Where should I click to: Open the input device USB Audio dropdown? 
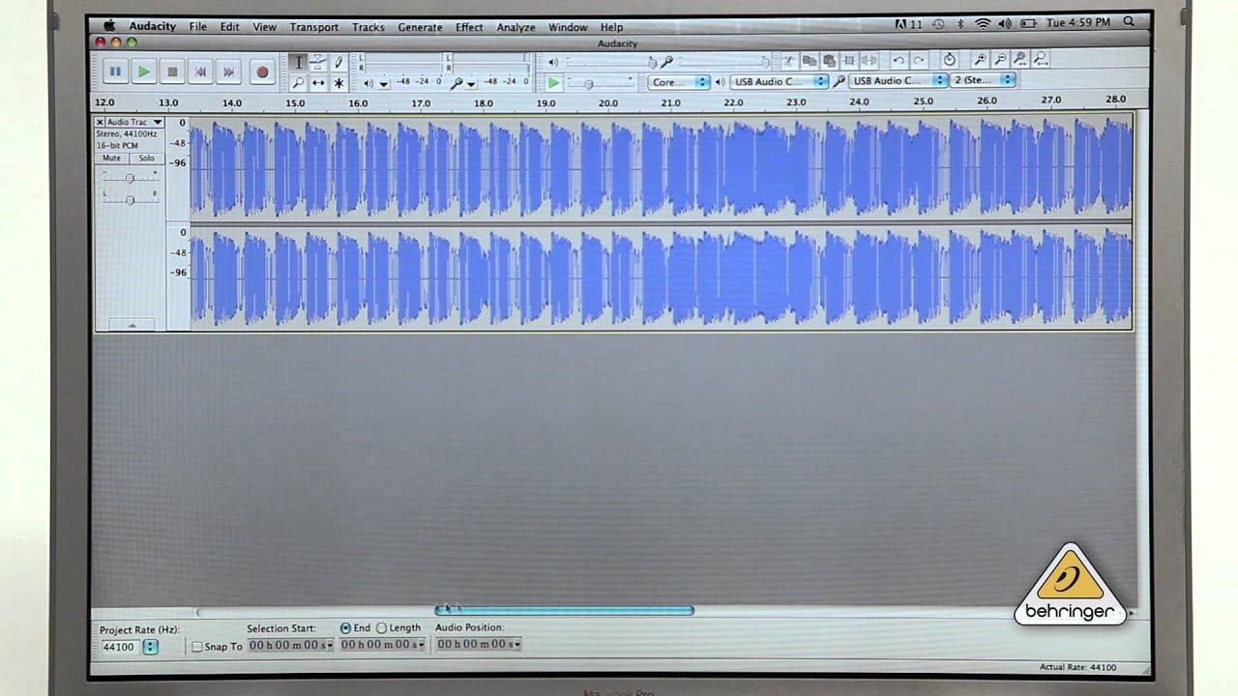(x=899, y=82)
